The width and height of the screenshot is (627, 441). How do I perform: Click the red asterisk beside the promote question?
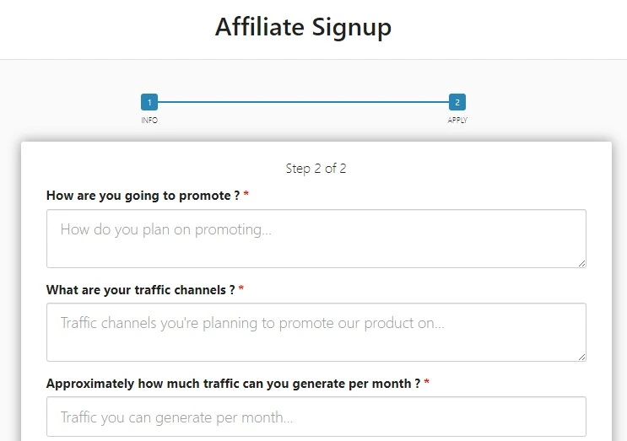pyautogui.click(x=246, y=196)
